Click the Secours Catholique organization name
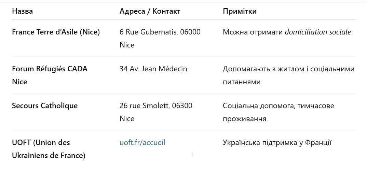The height and width of the screenshot is (171, 367). pyautogui.click(x=45, y=106)
